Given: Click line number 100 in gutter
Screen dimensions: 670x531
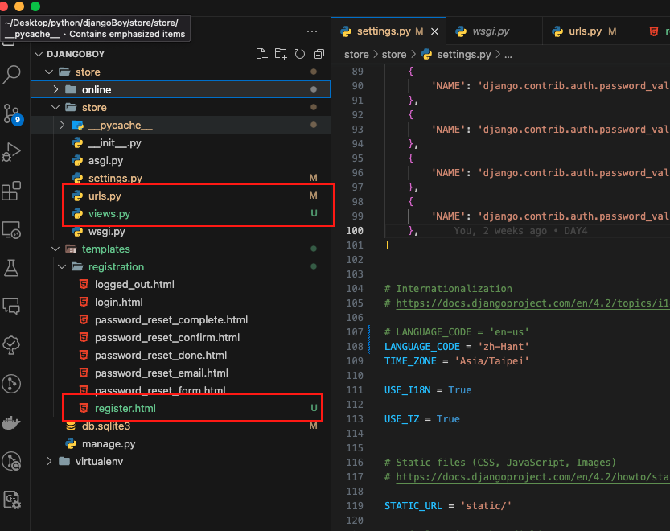Looking at the screenshot, I should (x=355, y=231).
